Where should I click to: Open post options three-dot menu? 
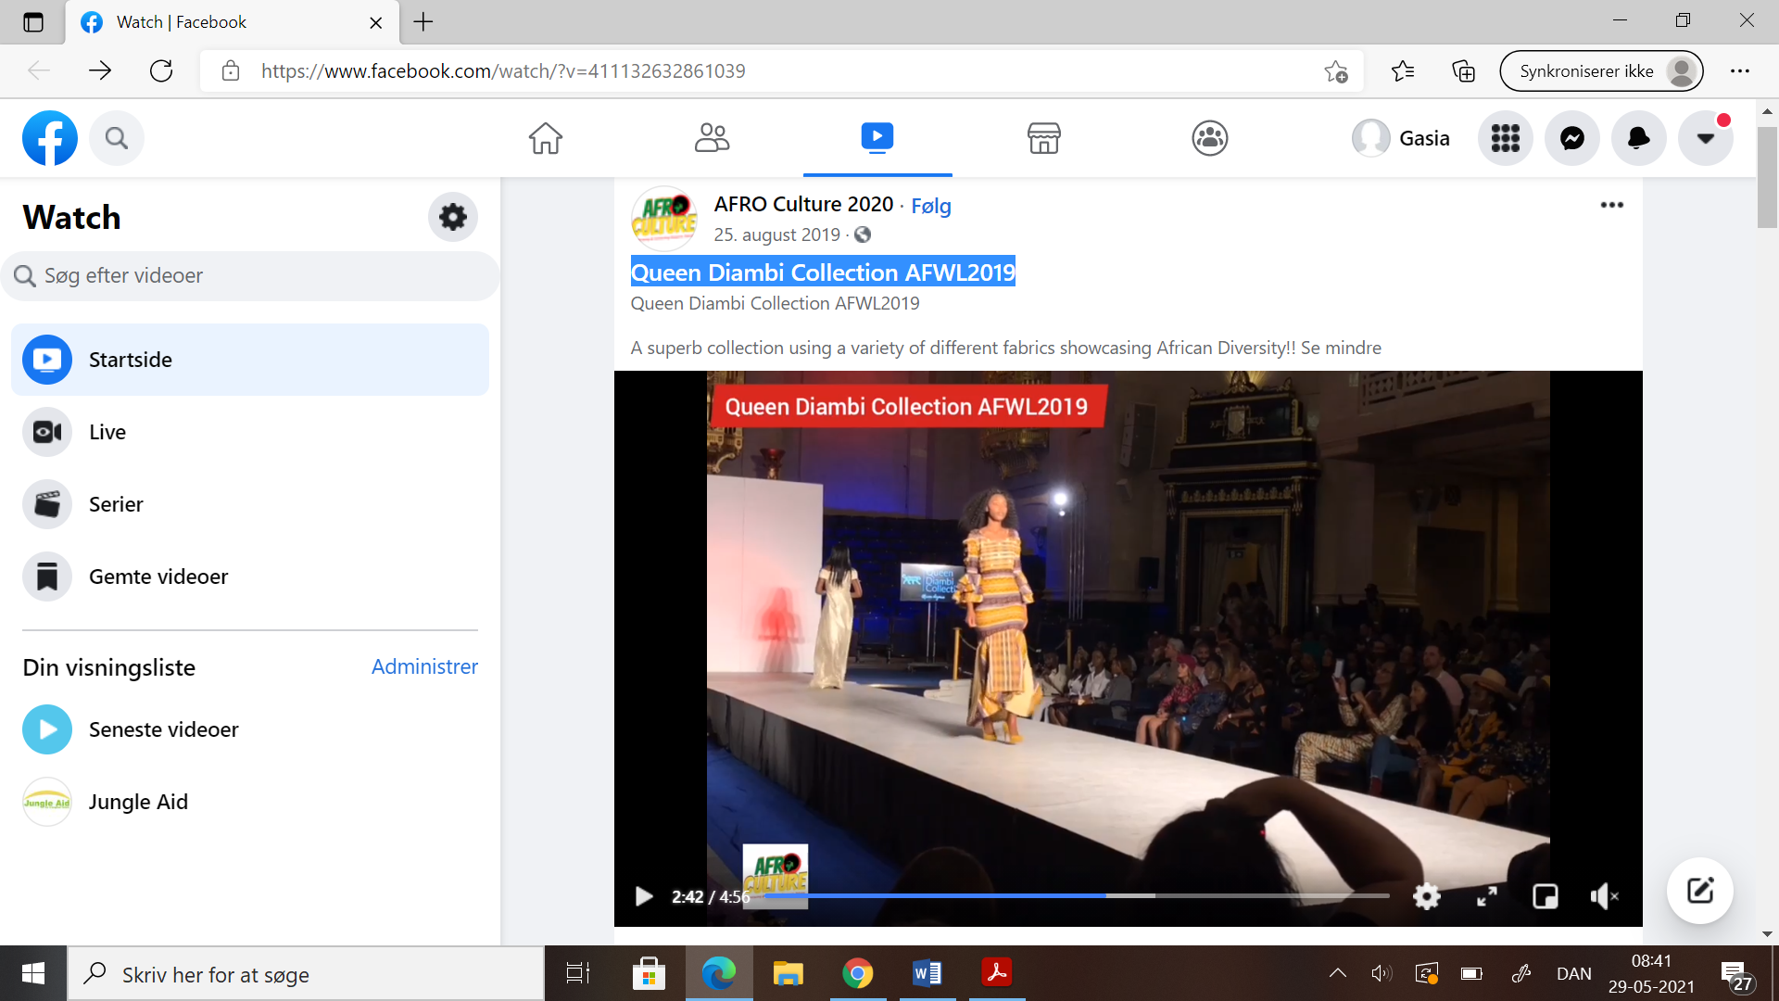click(1611, 205)
